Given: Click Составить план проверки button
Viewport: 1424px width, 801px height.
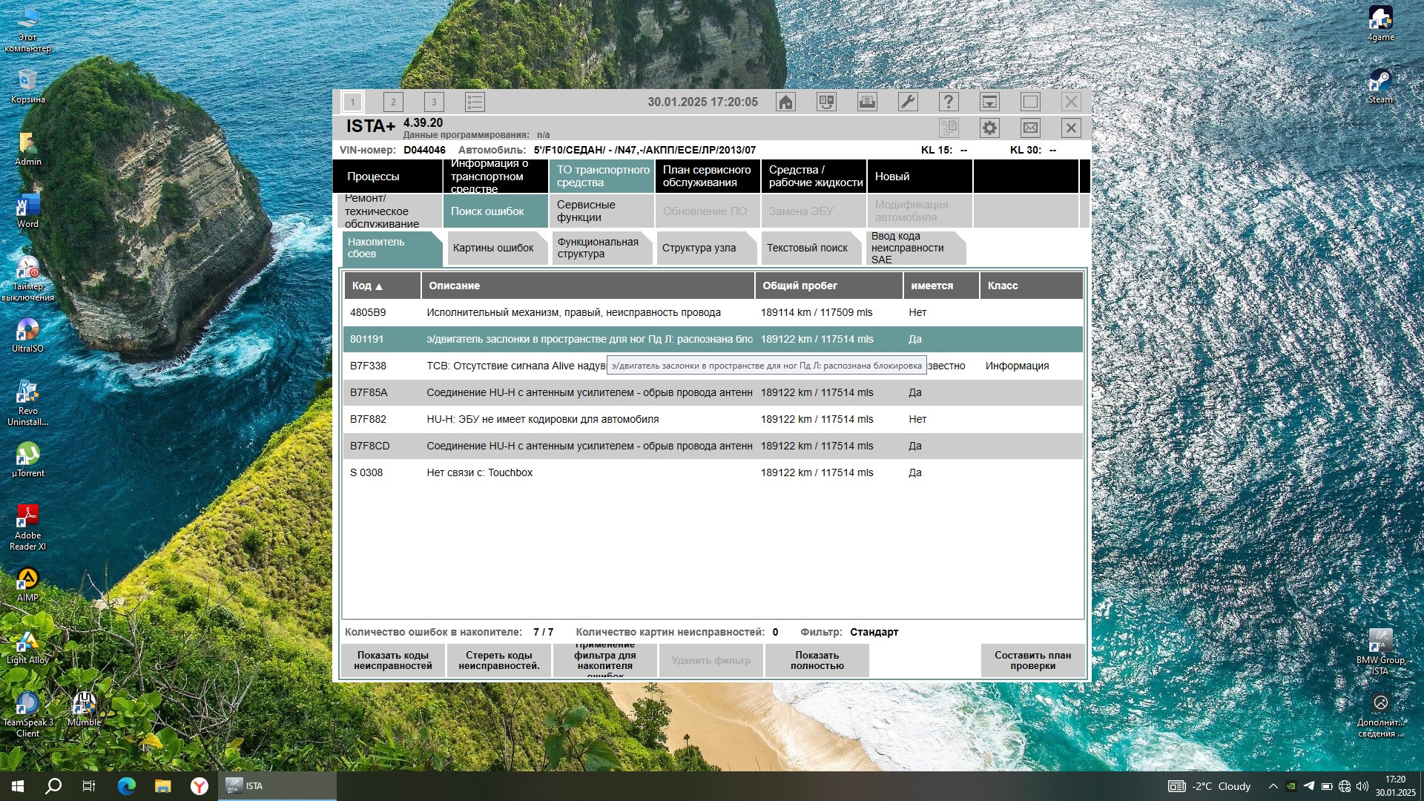Looking at the screenshot, I should (x=1032, y=660).
